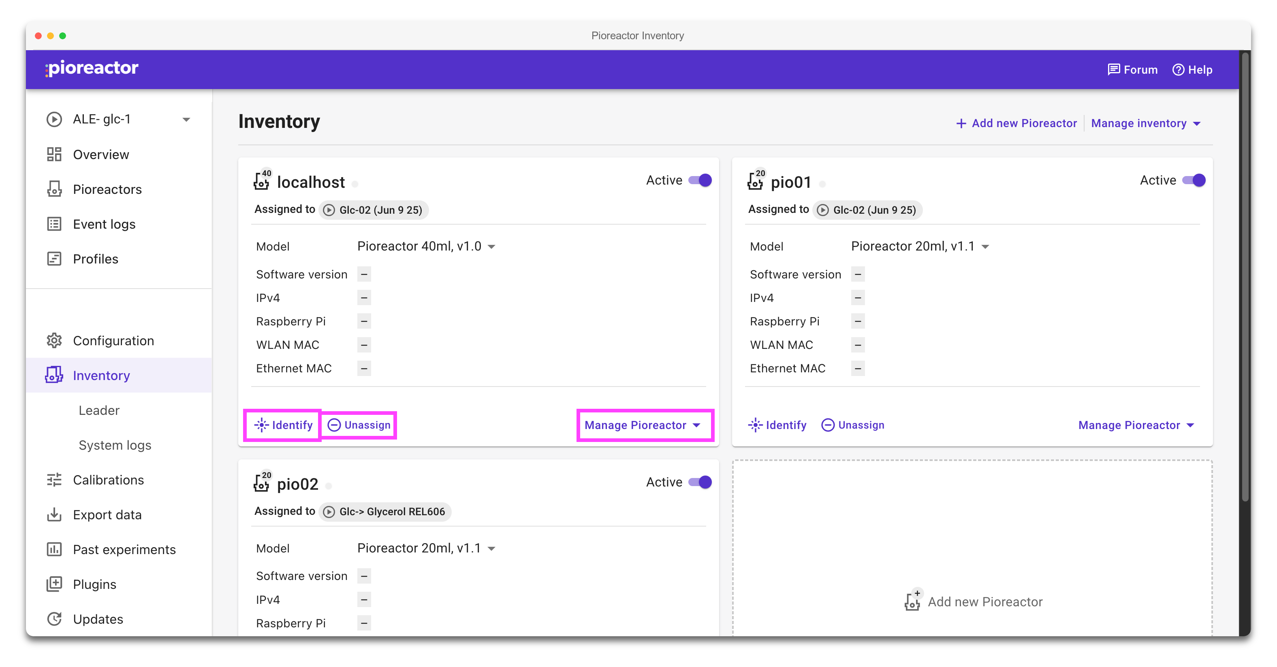This screenshot has height=667, width=1277.
Task: Expand the Manage inventory dropdown
Action: pos(1146,123)
